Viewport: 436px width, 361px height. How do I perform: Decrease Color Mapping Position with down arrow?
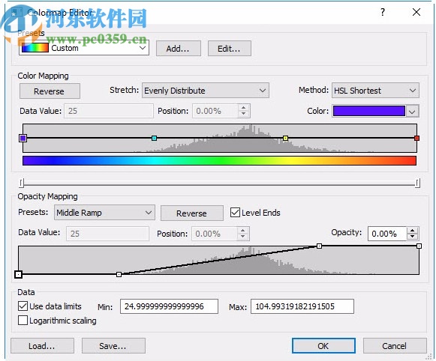[244, 114]
